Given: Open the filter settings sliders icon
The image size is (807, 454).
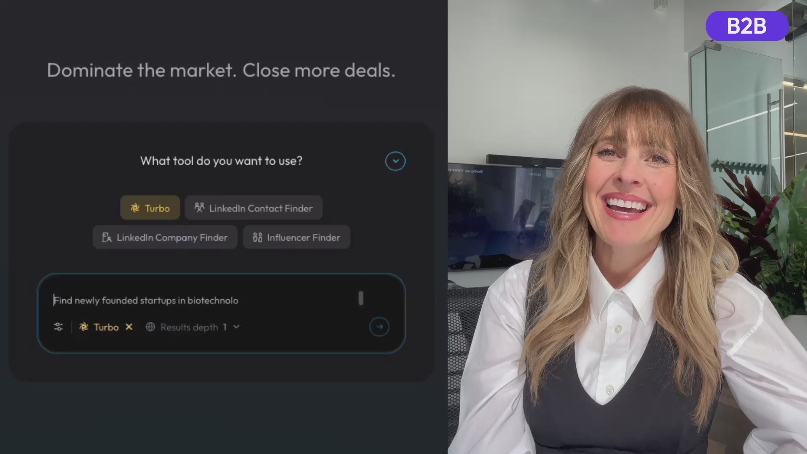Looking at the screenshot, I should pyautogui.click(x=58, y=327).
